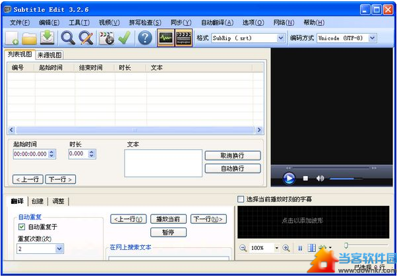Viewport: 397px width, 277px height.
Task: Open the 帮助(H) menu
Action: [x=314, y=22]
